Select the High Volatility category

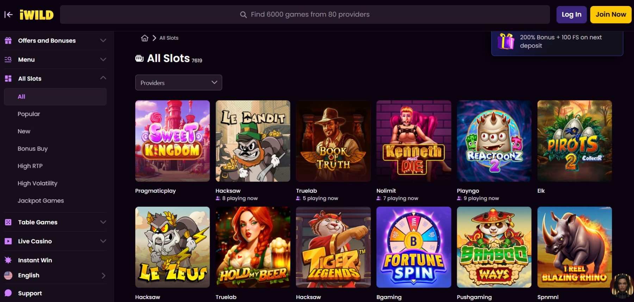[37, 183]
